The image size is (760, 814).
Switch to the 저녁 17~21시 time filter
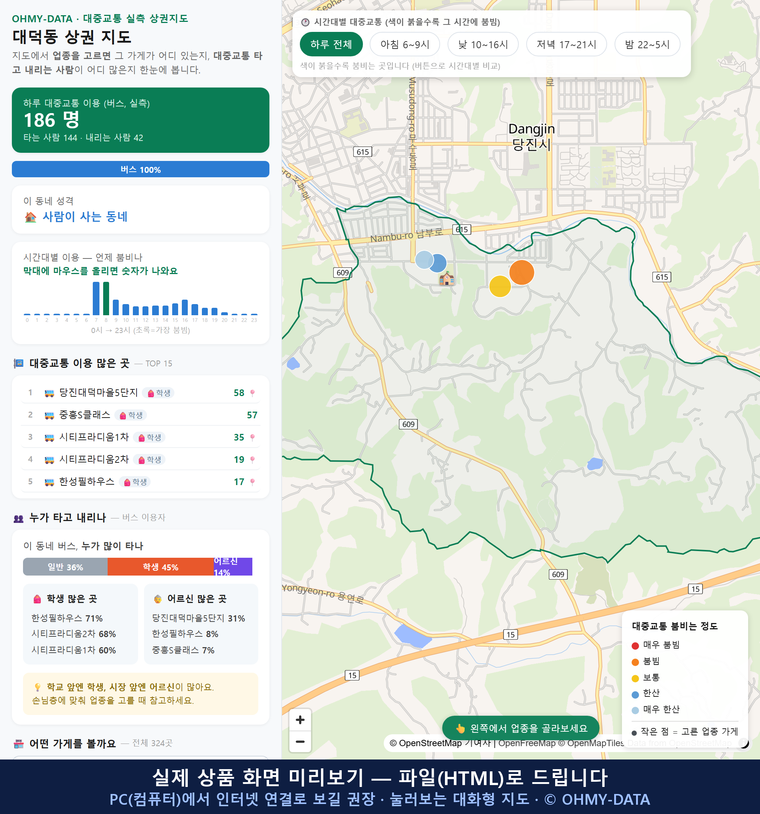pyautogui.click(x=566, y=44)
